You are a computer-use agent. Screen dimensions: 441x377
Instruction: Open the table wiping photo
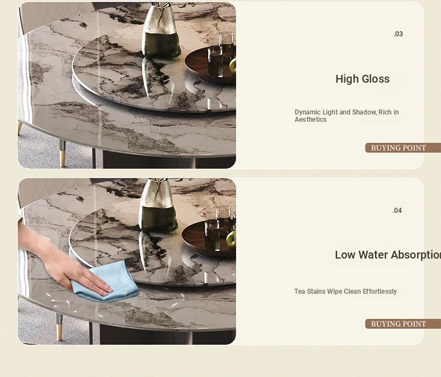(127, 261)
